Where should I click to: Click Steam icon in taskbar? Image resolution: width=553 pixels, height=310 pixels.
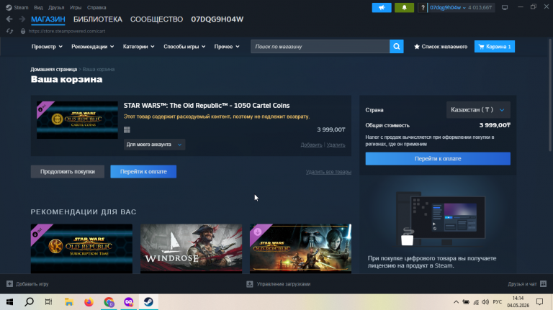tap(148, 302)
